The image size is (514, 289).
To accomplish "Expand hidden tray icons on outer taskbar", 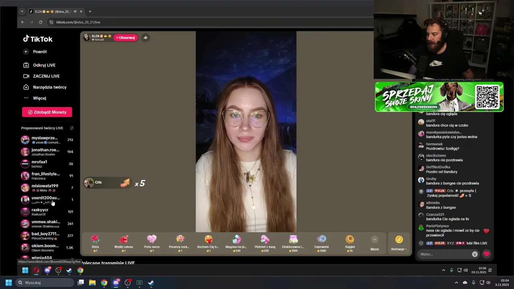I will (456, 283).
